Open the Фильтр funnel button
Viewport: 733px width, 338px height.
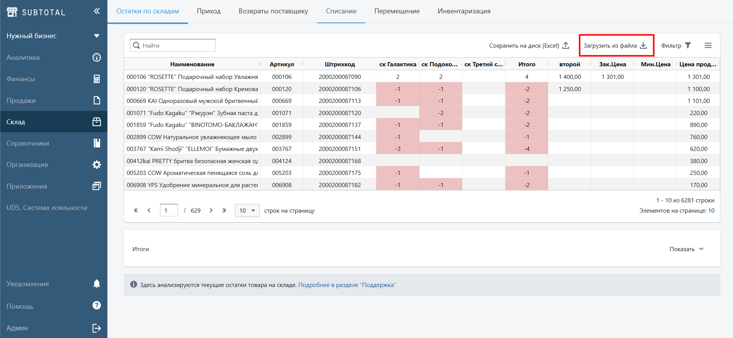(x=676, y=45)
